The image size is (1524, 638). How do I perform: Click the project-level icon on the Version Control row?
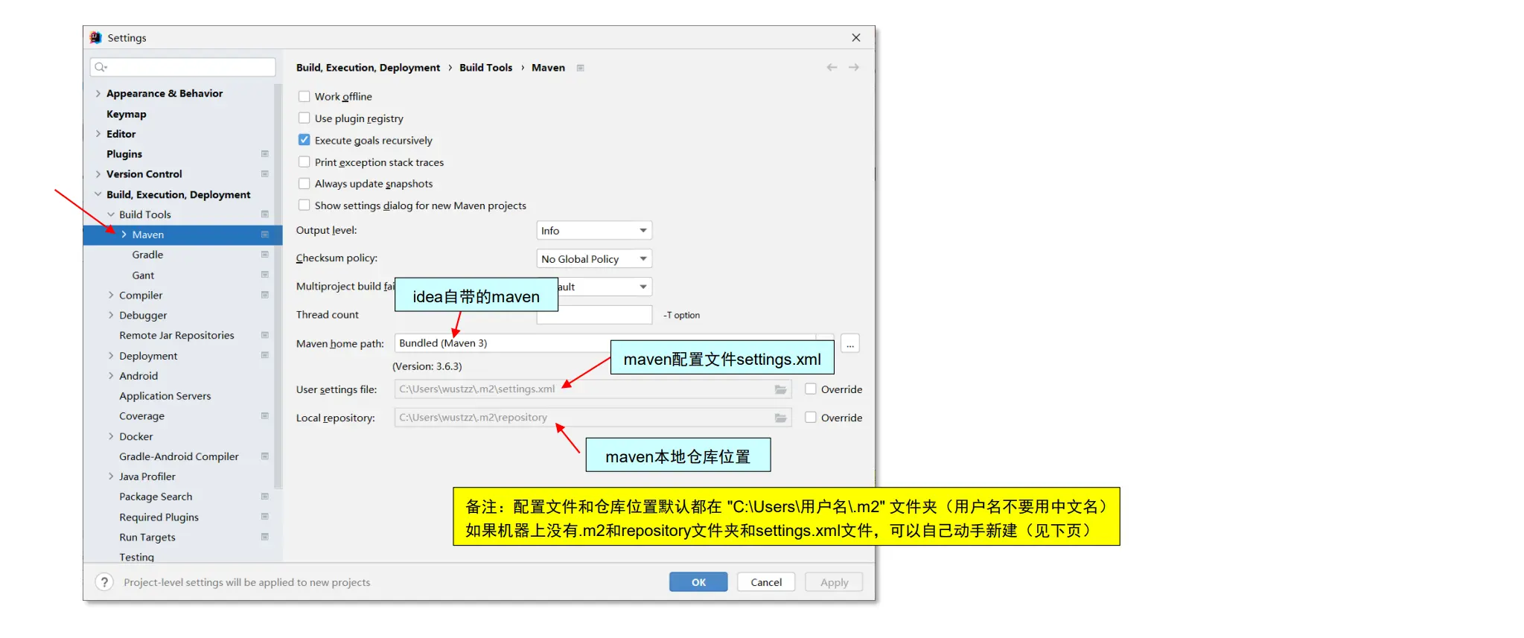click(264, 173)
